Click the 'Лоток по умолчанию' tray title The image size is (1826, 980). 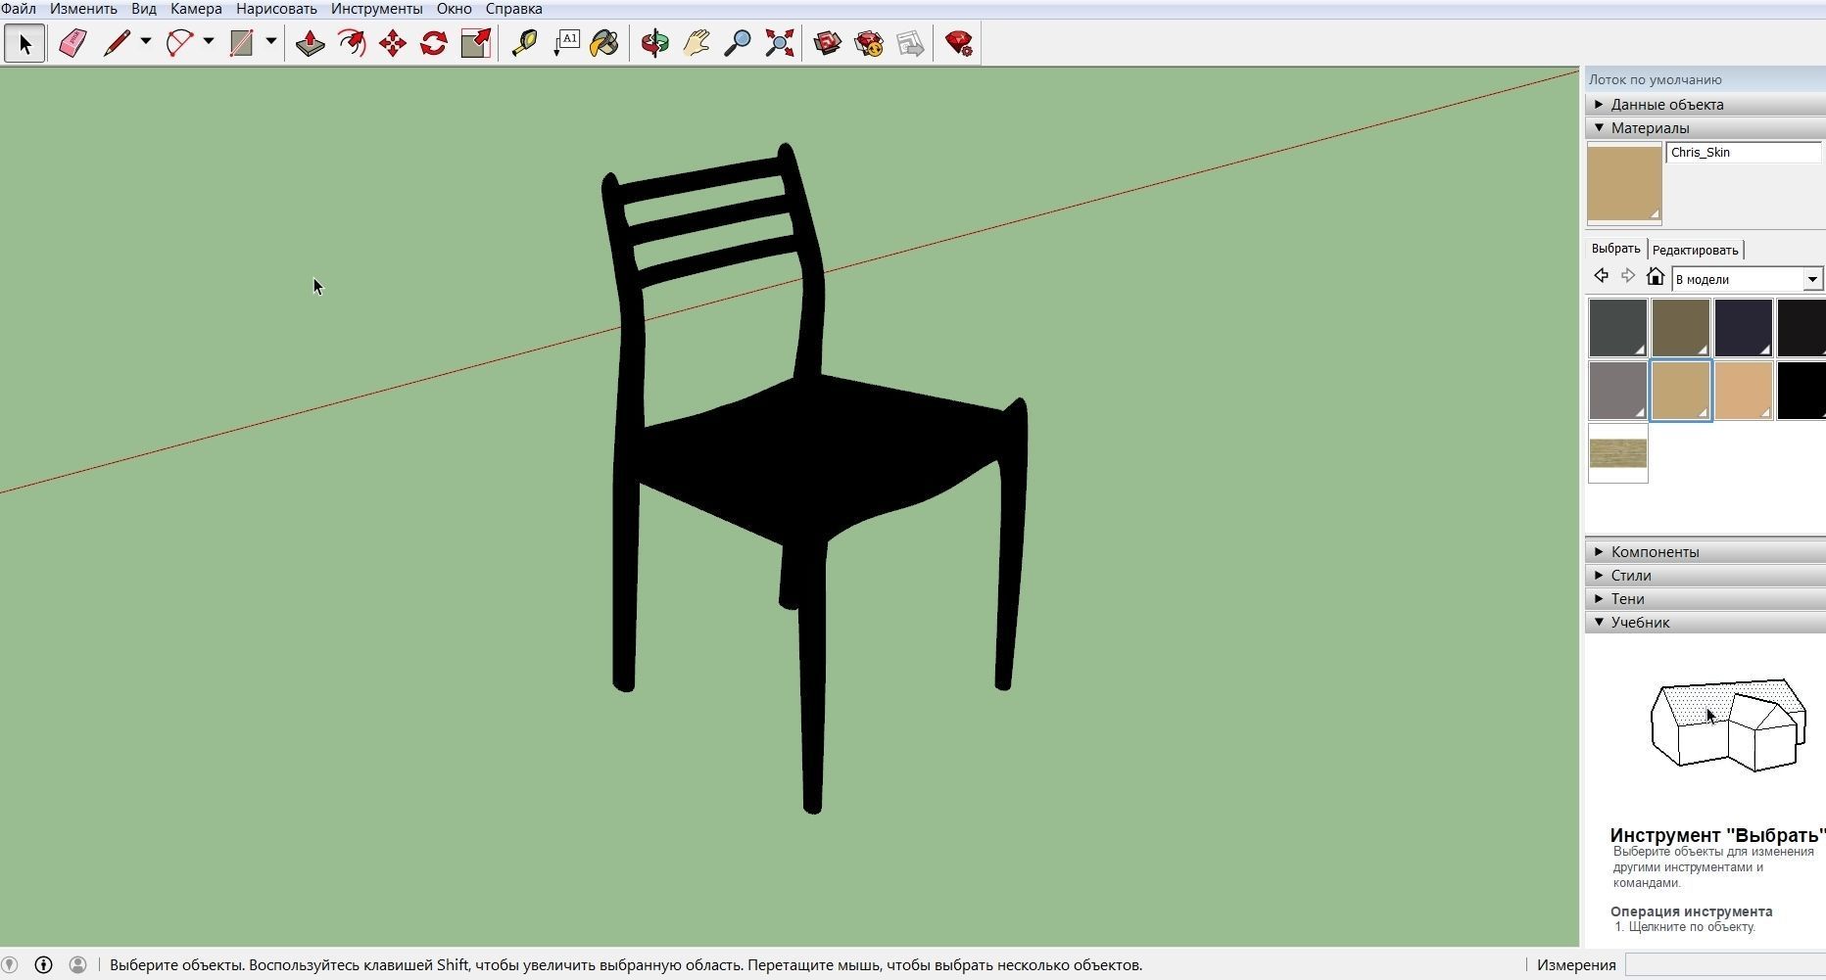[1655, 80]
